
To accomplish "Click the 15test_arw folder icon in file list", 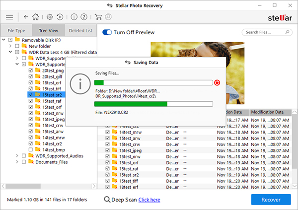I will click(115, 138).
